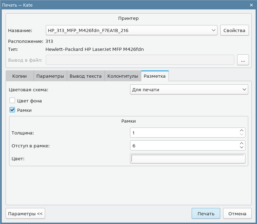Click decrease arrow on Толщина spinbox

241,135
